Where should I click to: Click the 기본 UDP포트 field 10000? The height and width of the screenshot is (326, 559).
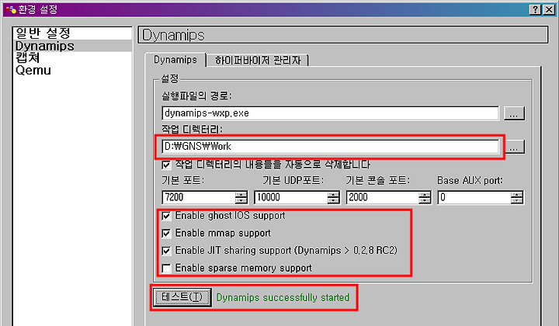291,197
